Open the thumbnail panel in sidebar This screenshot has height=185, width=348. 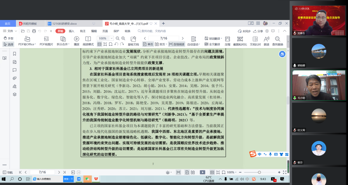click(x=15, y=62)
